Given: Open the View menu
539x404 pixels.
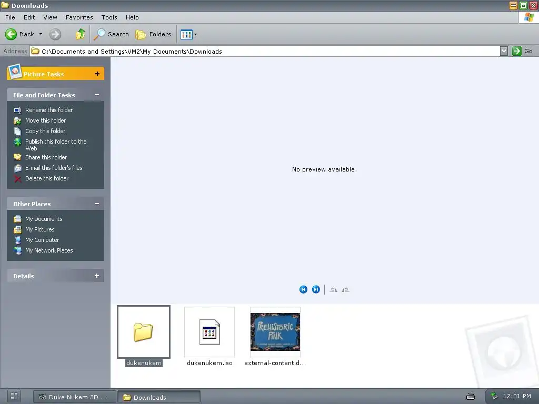Looking at the screenshot, I should pyautogui.click(x=50, y=17).
